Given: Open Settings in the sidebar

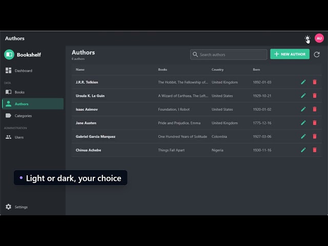Looking at the screenshot, I should tap(33, 207).
